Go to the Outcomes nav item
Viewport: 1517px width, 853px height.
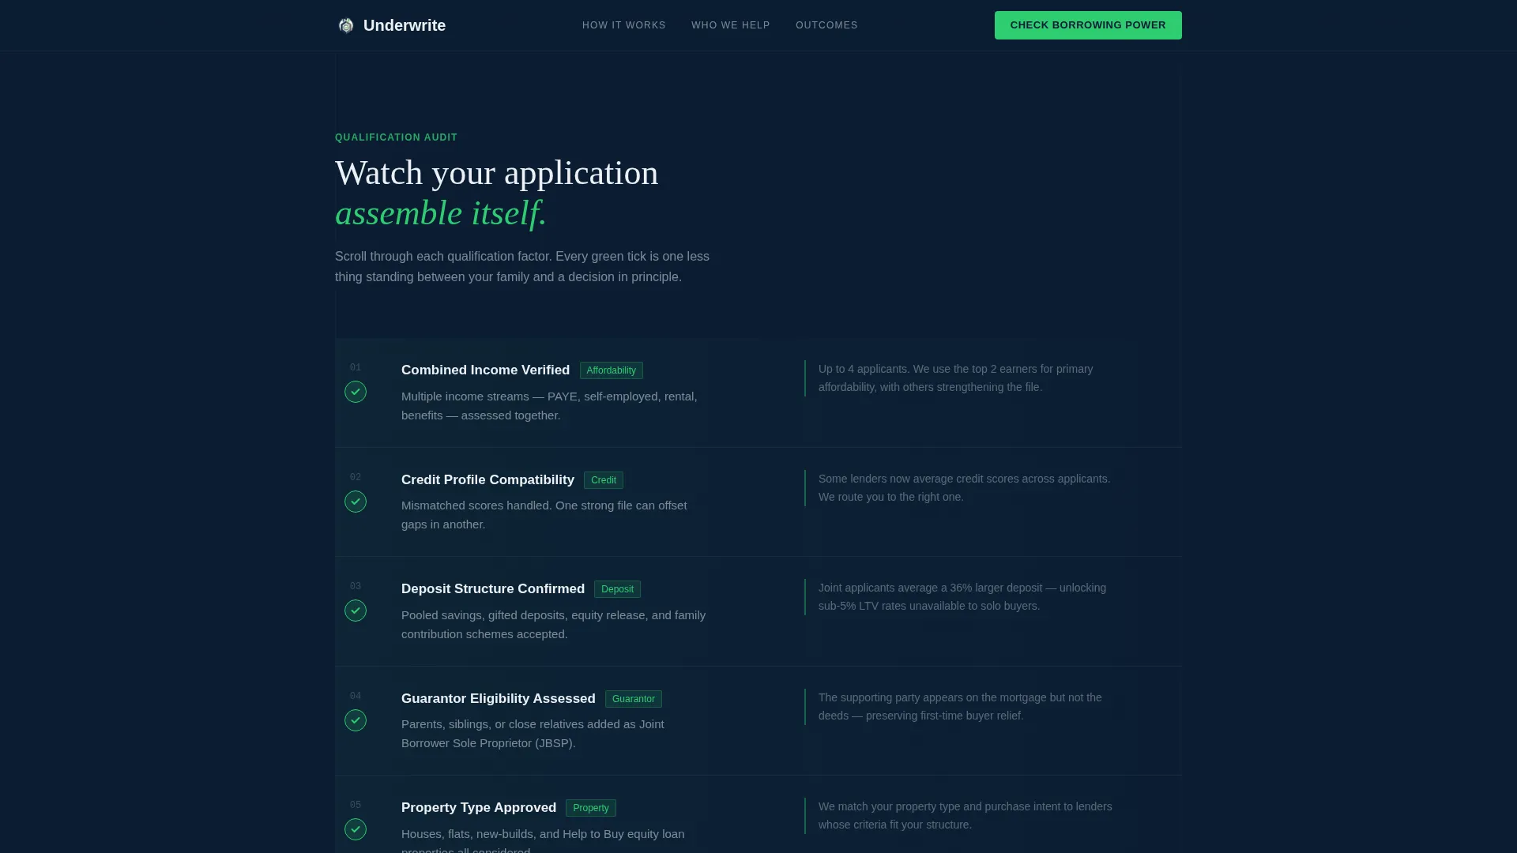826,25
